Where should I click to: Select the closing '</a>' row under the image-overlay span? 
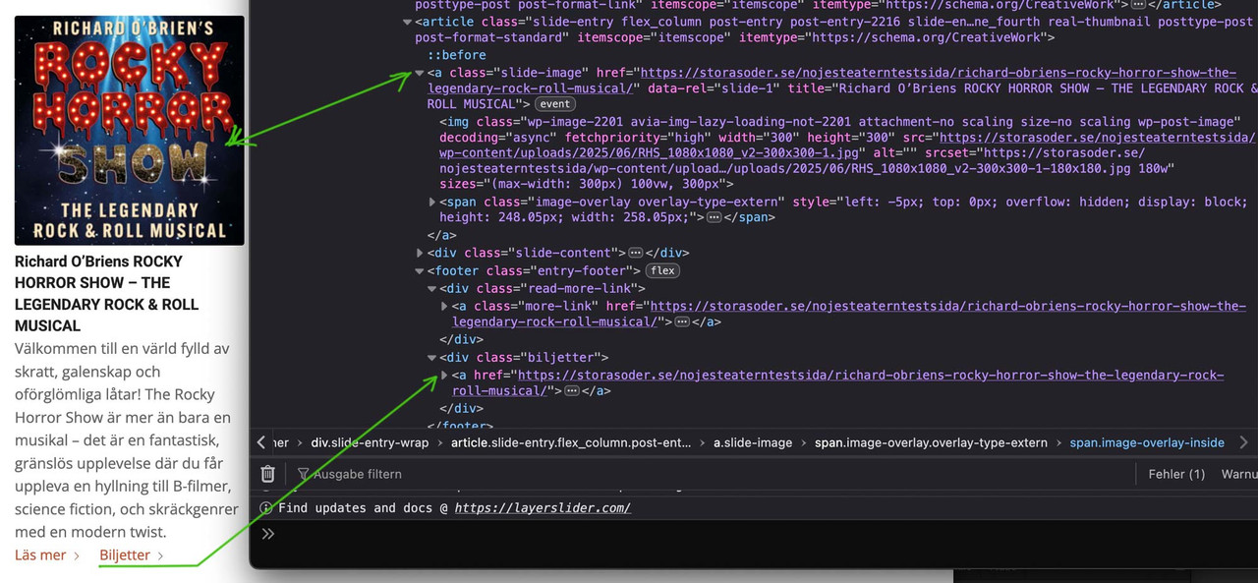click(x=441, y=235)
